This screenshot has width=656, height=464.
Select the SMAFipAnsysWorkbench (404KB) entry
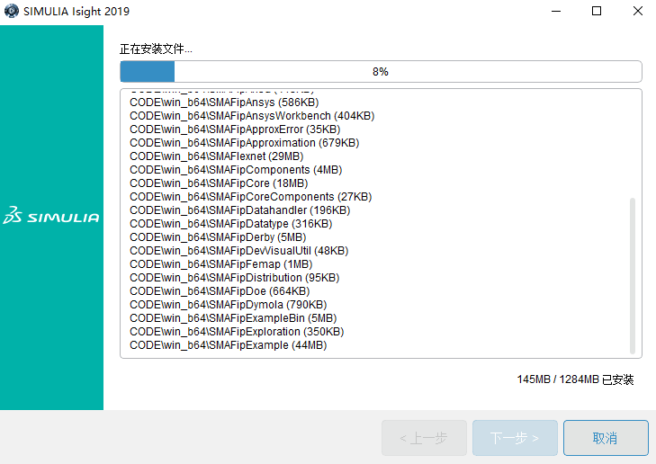click(x=252, y=116)
